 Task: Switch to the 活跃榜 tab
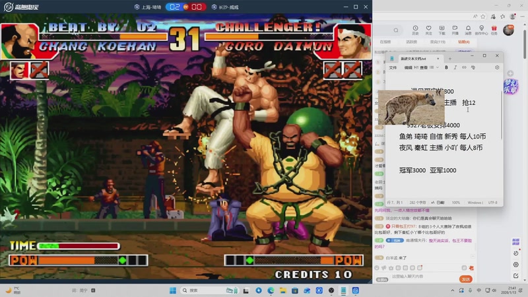tap(411, 42)
